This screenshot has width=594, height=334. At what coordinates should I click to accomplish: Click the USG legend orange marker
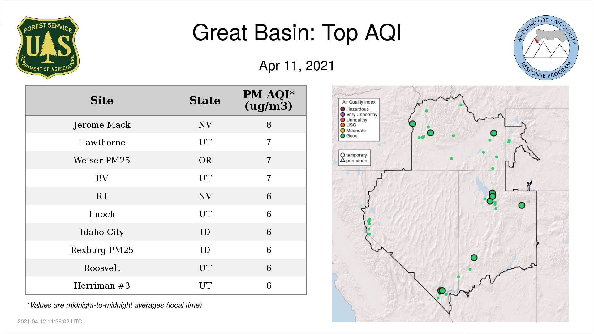pyautogui.click(x=342, y=125)
